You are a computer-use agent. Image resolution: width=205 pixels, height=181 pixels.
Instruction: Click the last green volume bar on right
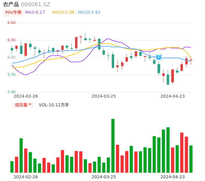pyautogui.click(x=191, y=159)
